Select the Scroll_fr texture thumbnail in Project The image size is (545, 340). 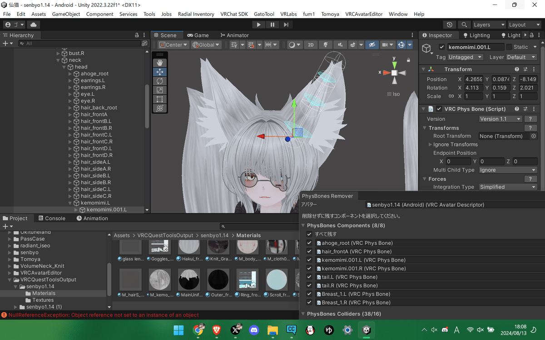(276, 280)
